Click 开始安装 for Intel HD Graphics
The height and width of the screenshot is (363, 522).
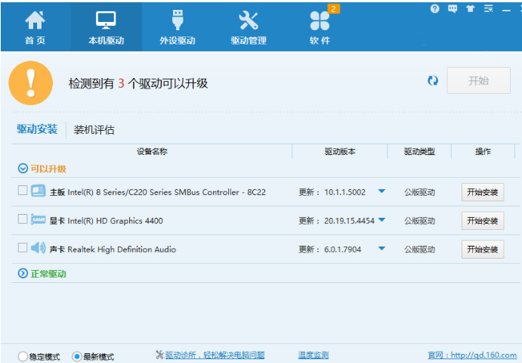(x=482, y=221)
